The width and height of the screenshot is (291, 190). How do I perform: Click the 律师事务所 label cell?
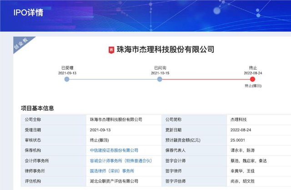[54, 171]
